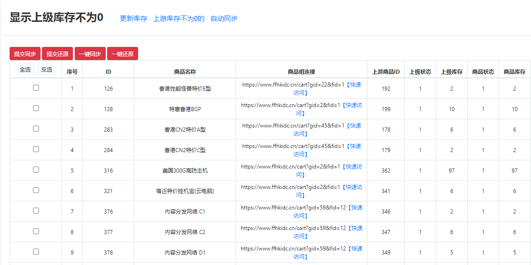Click the 上级库存 column header

pyautogui.click(x=452, y=72)
